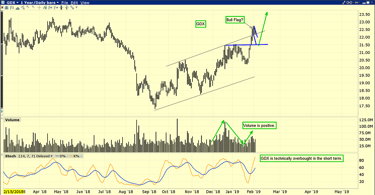Viewport: 375px width, 195px height.
Task: Click the 80 stochastic axis label
Action: [361, 161]
